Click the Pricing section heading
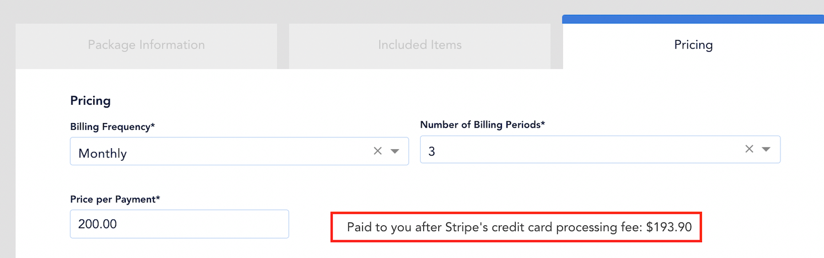 click(x=90, y=101)
